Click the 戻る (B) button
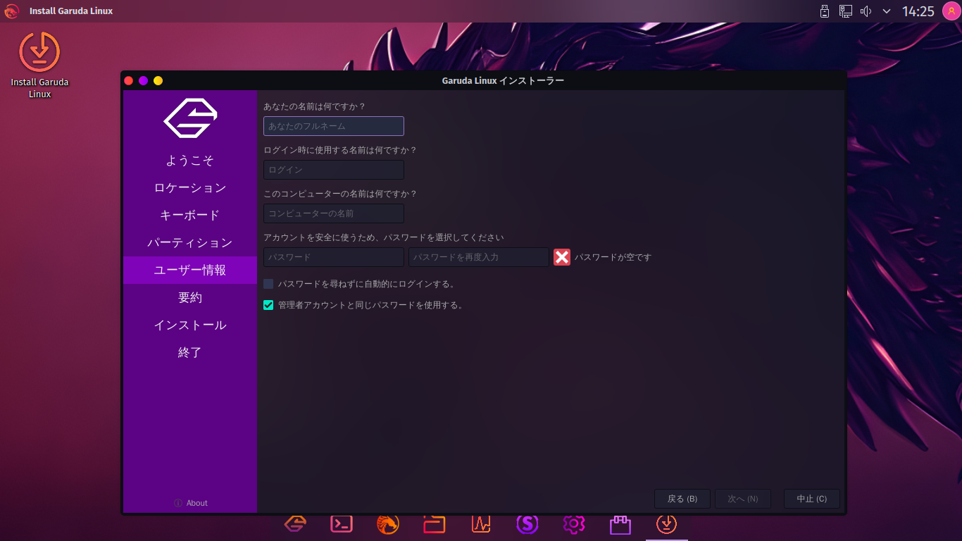This screenshot has width=962, height=541. coord(682,499)
